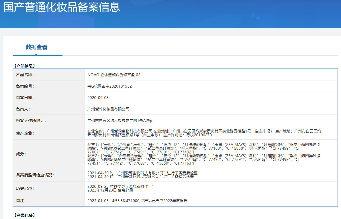Click the 成分 row label
341x219 pixels.
pos(21,154)
